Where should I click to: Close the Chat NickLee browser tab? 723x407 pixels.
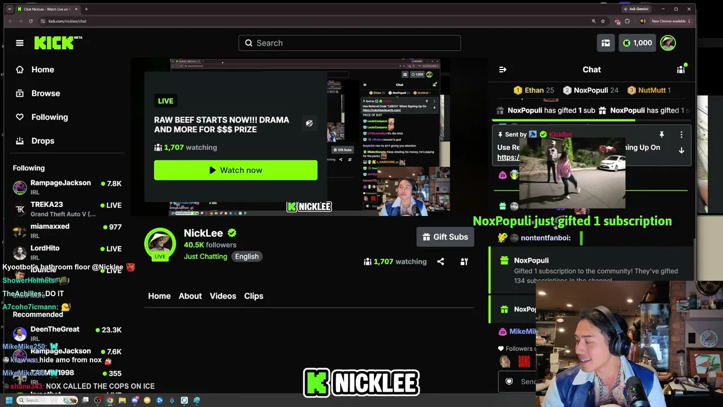pyautogui.click(x=76, y=9)
